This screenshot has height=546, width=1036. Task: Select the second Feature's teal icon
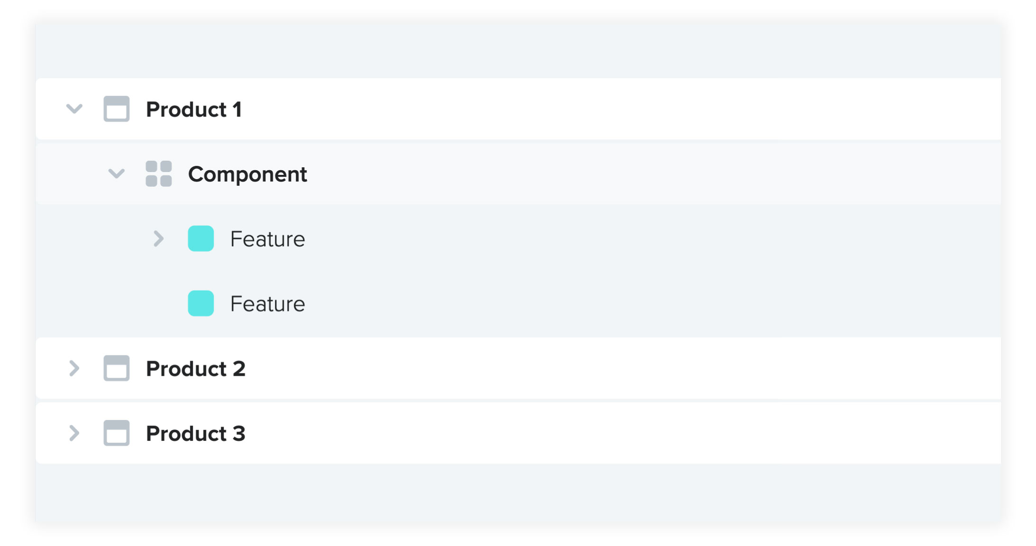(201, 304)
